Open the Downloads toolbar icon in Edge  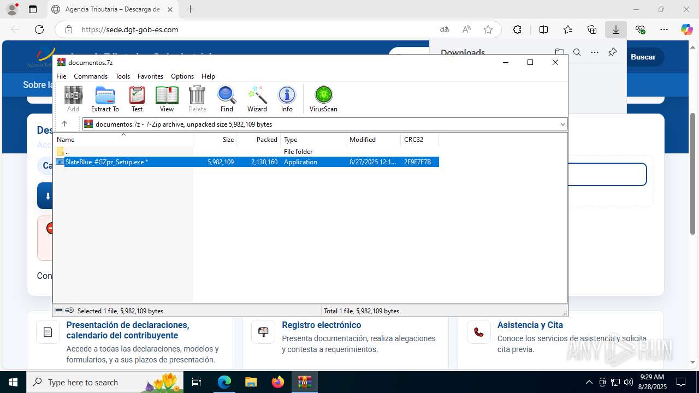tap(616, 29)
